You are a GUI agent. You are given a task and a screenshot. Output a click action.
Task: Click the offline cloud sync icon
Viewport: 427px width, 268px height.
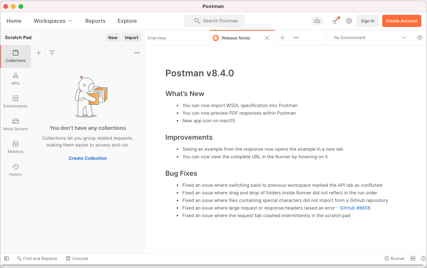click(x=317, y=21)
